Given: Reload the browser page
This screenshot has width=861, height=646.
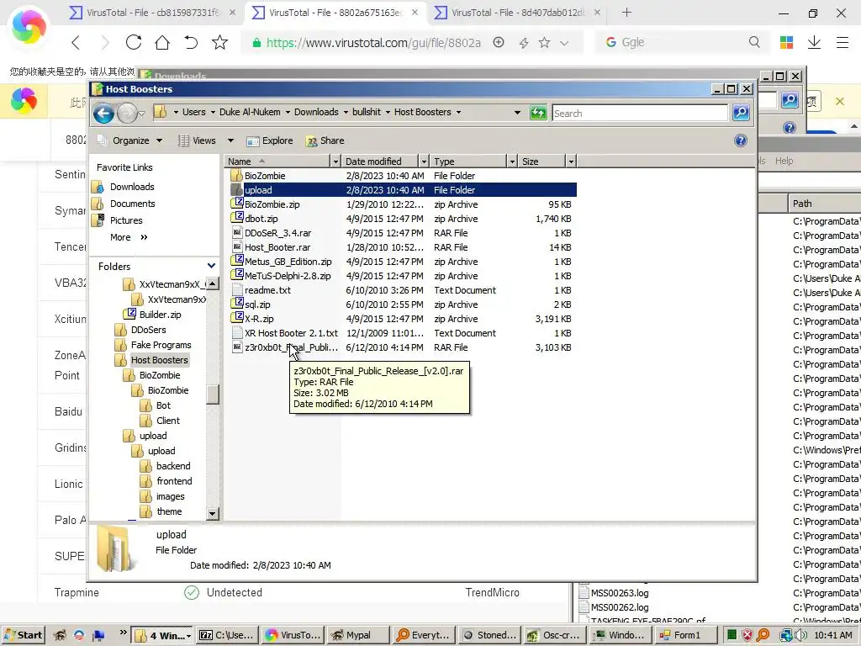Looking at the screenshot, I should (x=134, y=42).
